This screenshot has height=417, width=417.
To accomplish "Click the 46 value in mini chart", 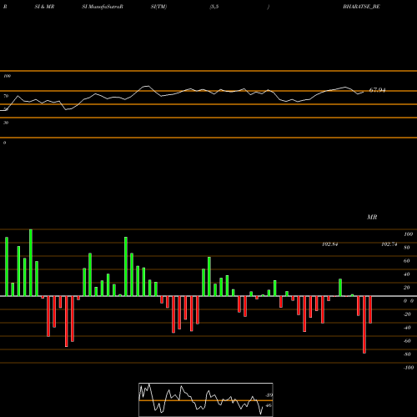I will point(269,405).
